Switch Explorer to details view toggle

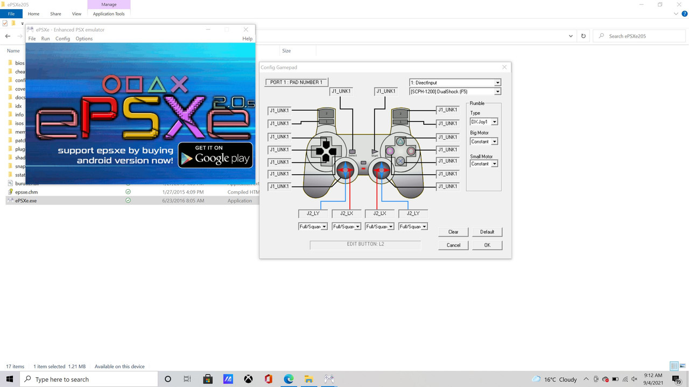(x=673, y=366)
